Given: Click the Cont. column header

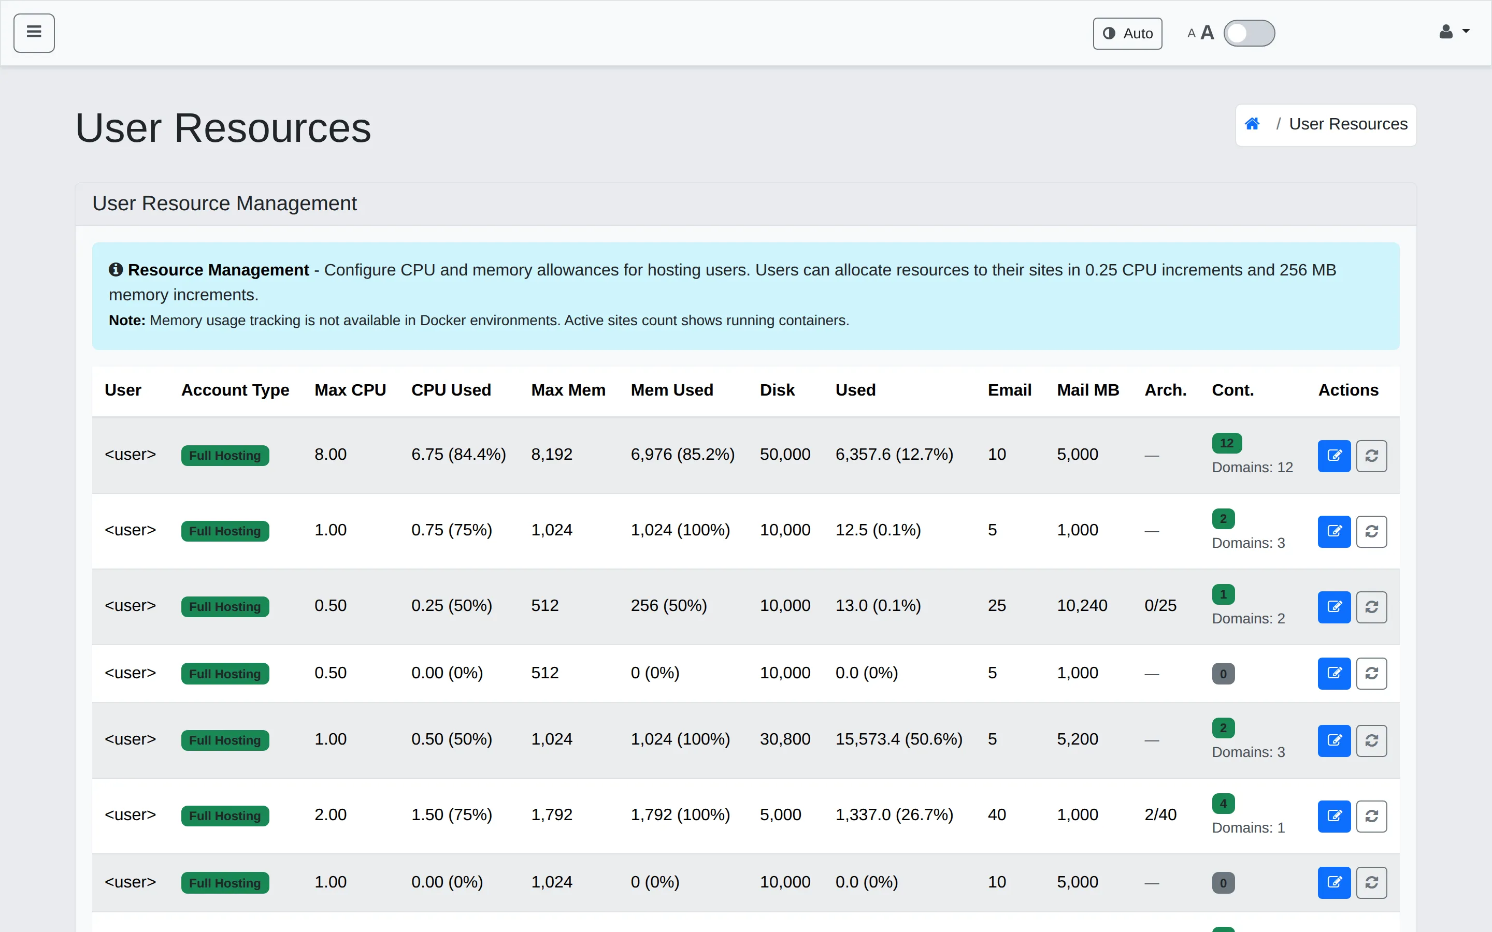Looking at the screenshot, I should (1232, 390).
